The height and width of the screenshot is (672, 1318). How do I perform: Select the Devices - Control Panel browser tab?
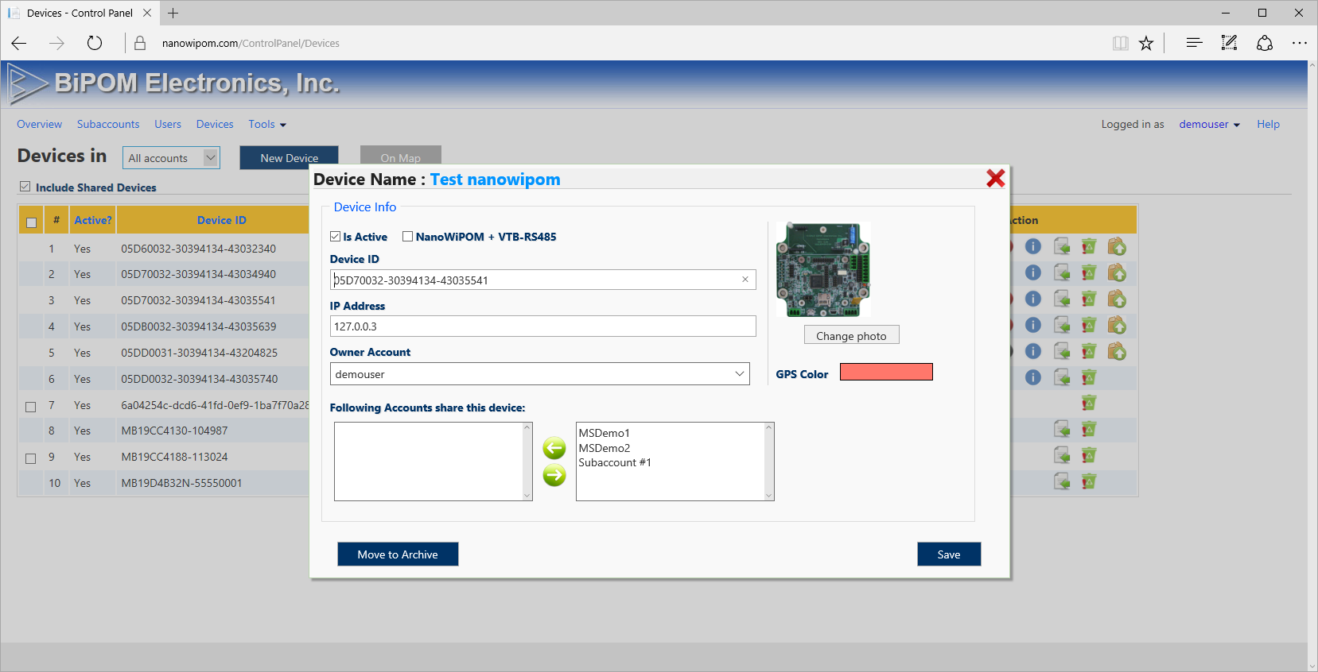80,13
